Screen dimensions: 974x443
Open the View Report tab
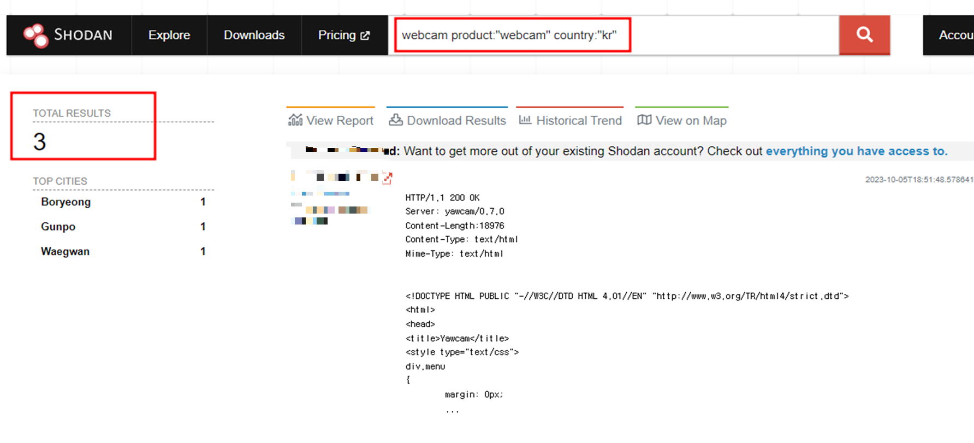[331, 120]
